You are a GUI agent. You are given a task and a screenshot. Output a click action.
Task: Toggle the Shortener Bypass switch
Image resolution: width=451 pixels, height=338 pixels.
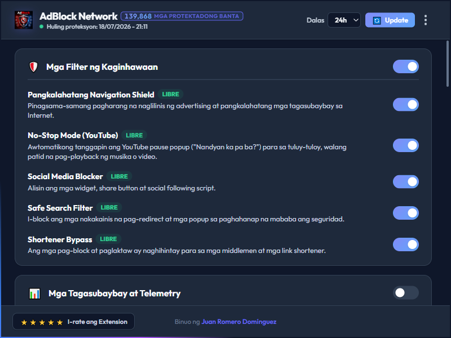coord(405,244)
